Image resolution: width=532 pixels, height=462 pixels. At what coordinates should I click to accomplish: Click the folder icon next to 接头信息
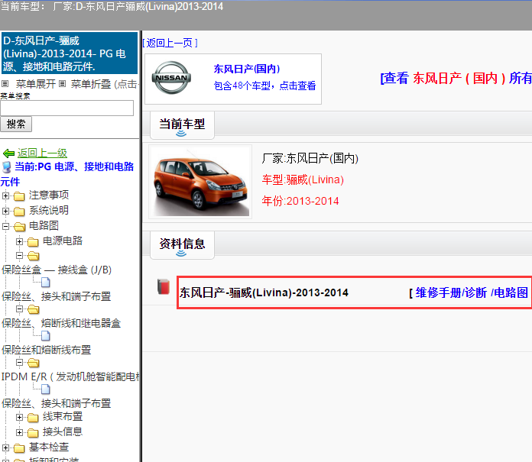click(x=33, y=433)
